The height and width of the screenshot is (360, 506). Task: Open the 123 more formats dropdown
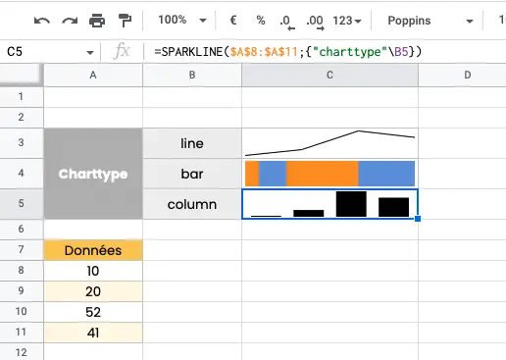tap(347, 21)
